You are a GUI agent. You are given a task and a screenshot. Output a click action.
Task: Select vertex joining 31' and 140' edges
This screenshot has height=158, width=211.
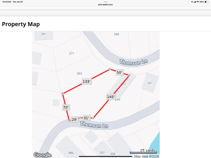coord(93,118)
